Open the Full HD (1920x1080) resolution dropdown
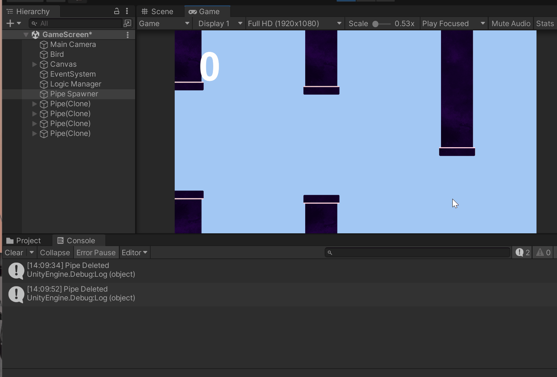This screenshot has height=377, width=557. 295,23
